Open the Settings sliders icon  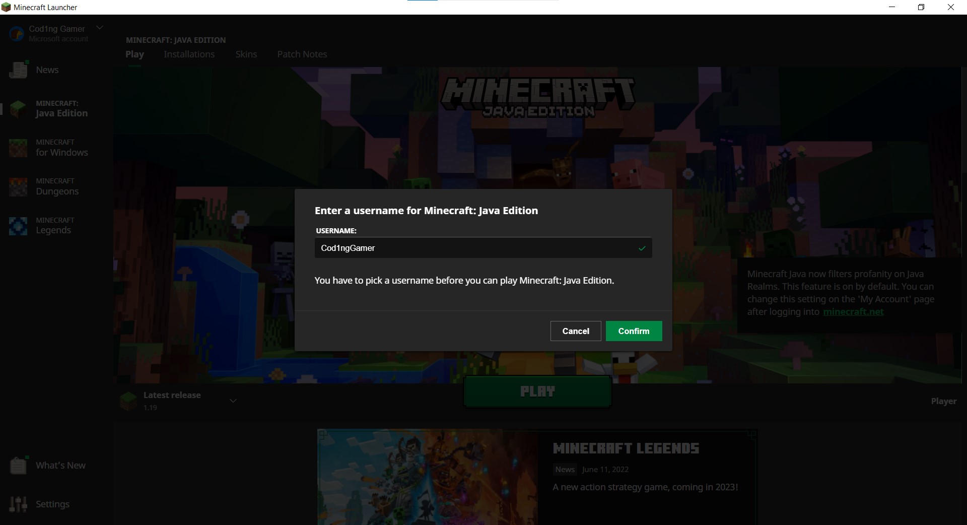point(18,504)
